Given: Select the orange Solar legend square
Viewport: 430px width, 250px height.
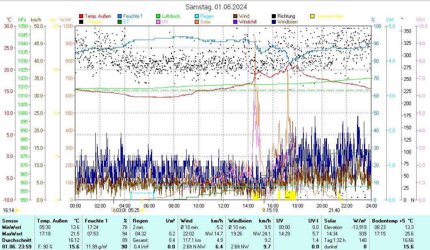Looking at the screenshot, I should [197, 22].
